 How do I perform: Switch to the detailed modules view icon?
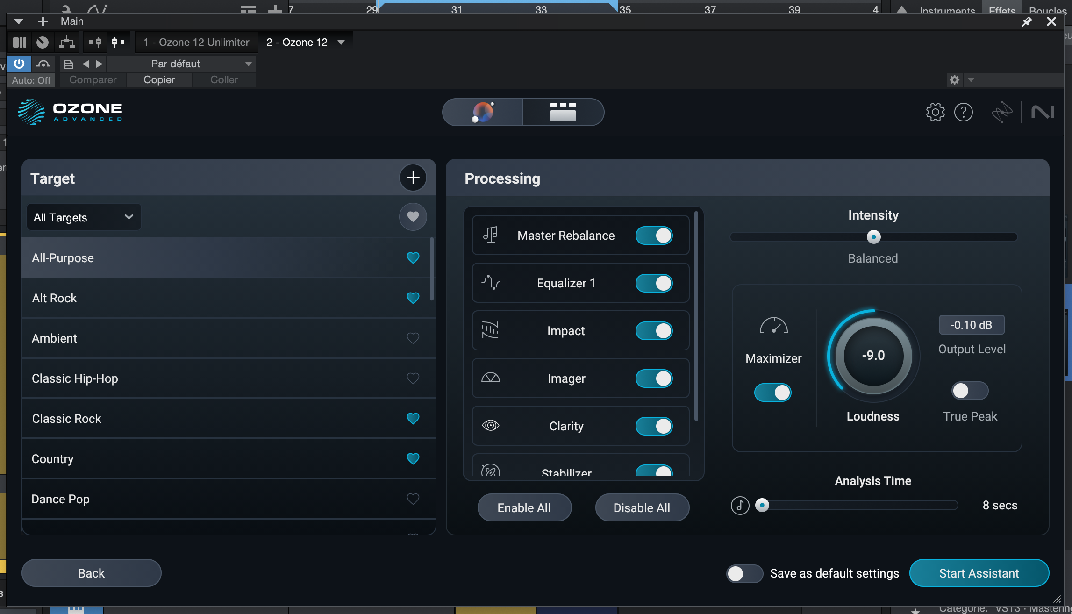(563, 112)
